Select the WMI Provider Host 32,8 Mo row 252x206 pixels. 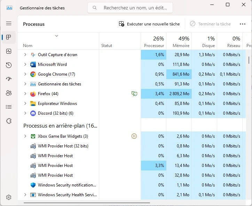pos(132,175)
